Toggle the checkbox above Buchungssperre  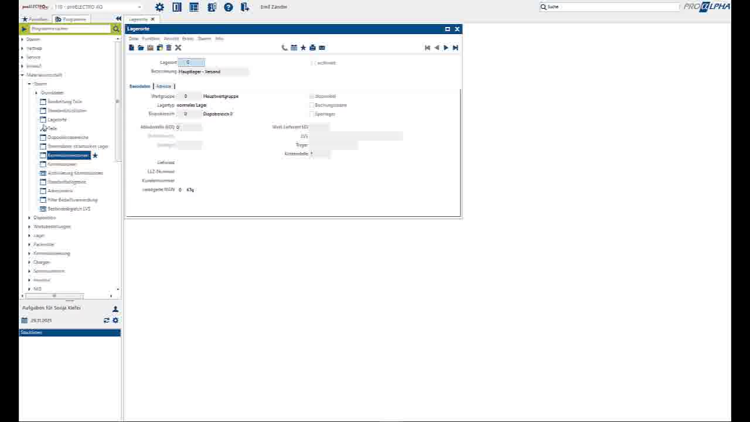coord(312,96)
